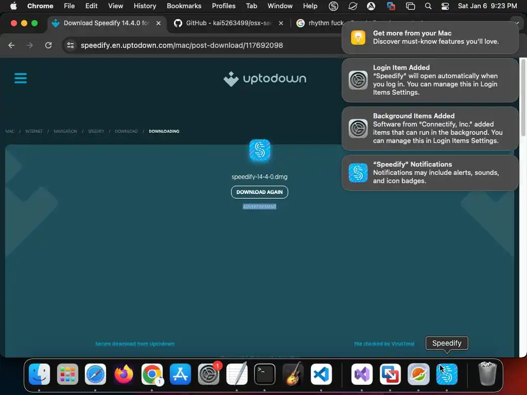Click the Chrome icon in the Dock
The height and width of the screenshot is (395, 527).
coord(152,374)
